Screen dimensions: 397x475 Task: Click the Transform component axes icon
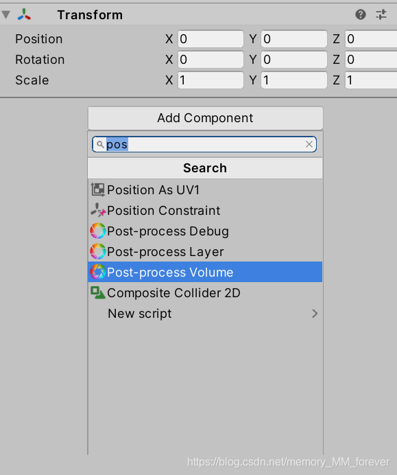coord(24,14)
